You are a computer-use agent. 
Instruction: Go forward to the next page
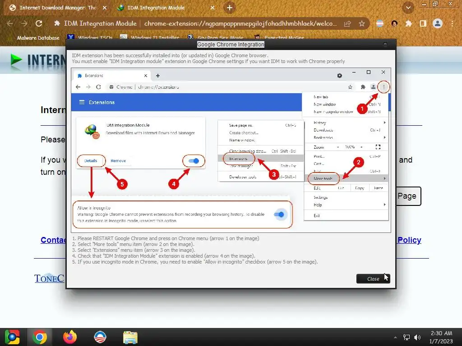pyautogui.click(x=24, y=23)
